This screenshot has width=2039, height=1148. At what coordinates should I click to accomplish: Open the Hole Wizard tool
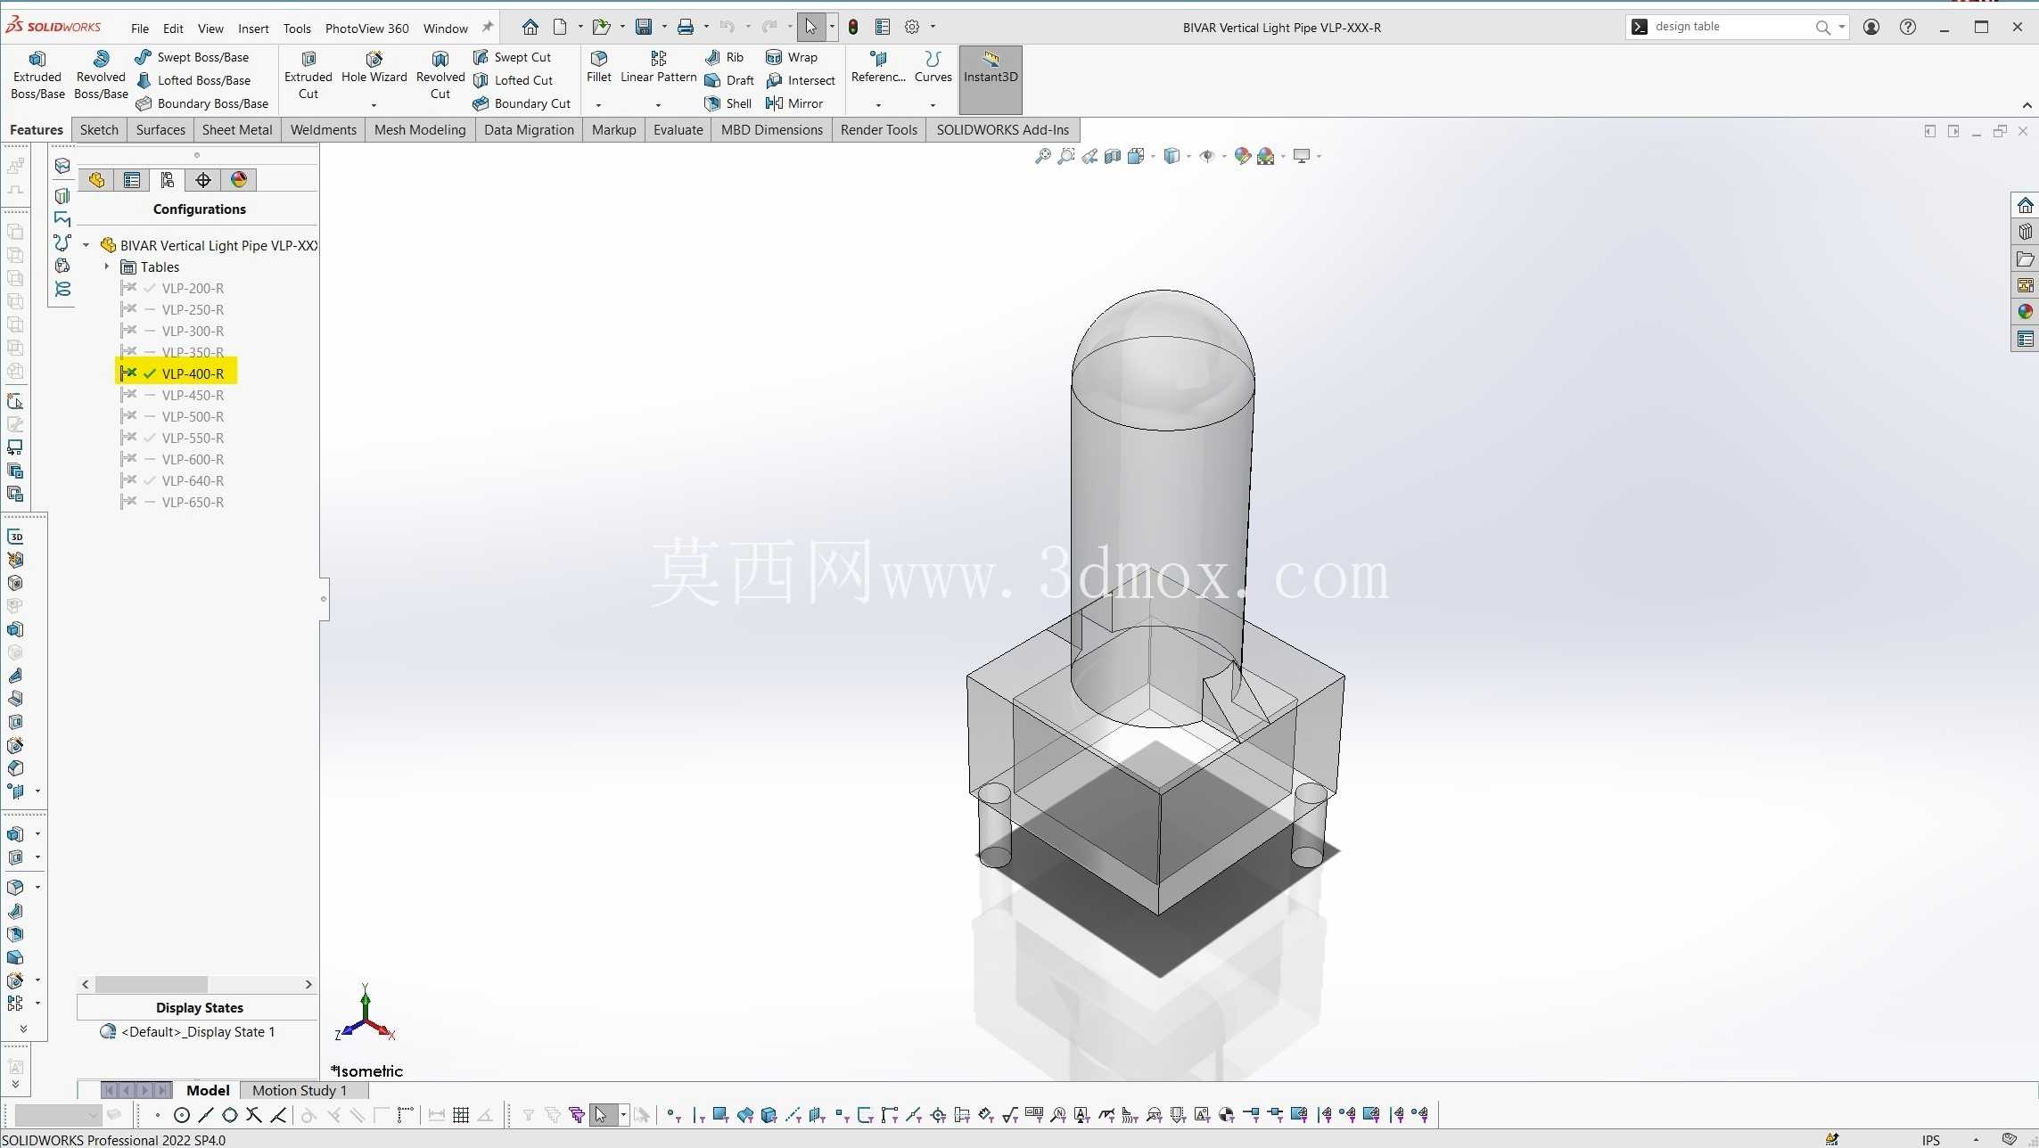(374, 68)
